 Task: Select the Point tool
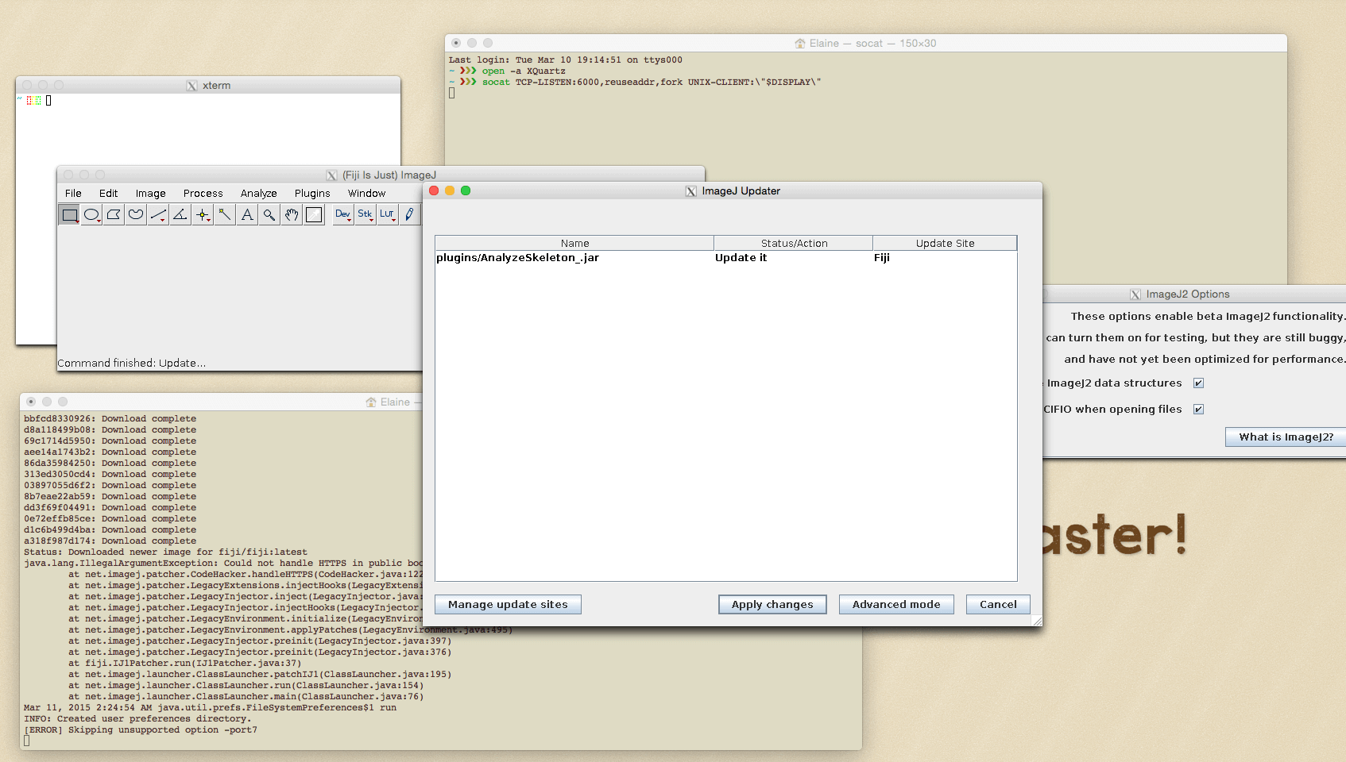203,214
